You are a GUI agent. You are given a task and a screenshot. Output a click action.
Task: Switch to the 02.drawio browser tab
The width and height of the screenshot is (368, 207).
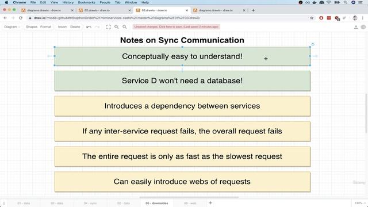[x=105, y=10]
